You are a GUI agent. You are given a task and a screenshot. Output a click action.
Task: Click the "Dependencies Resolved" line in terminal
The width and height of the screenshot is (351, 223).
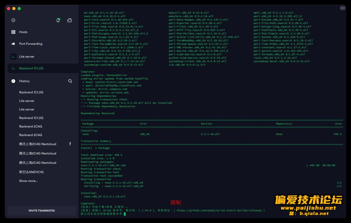point(97,113)
